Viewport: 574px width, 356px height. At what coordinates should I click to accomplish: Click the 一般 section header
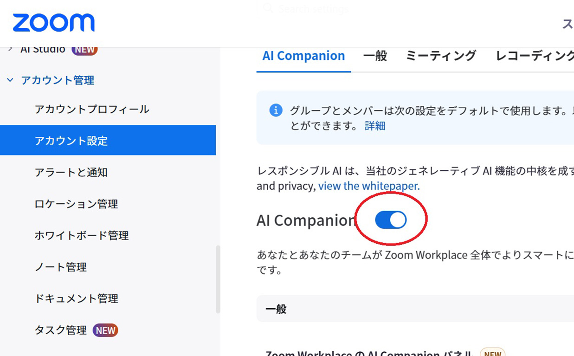tap(415, 309)
